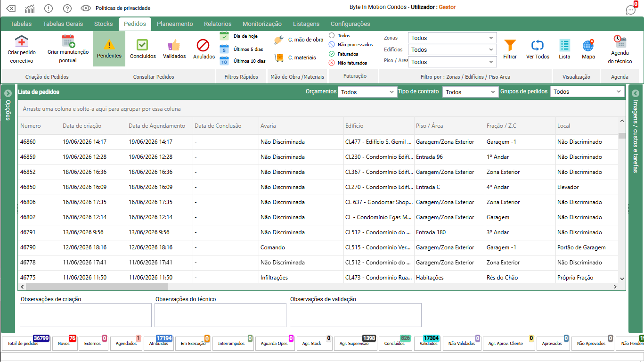644x362 pixels.
Task: Open the Listagens tab
Action: point(306,24)
